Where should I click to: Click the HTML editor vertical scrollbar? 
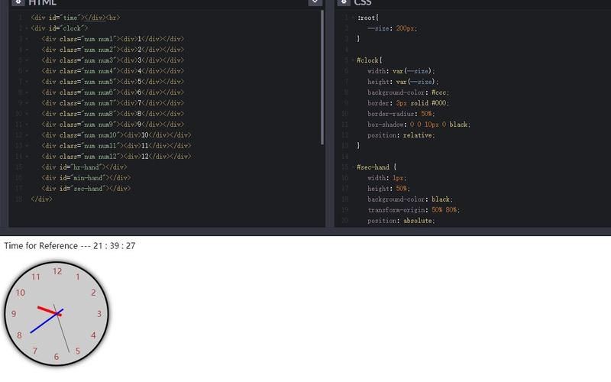point(322,76)
